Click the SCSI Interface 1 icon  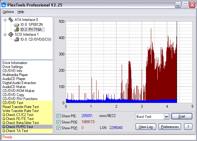click(11, 34)
